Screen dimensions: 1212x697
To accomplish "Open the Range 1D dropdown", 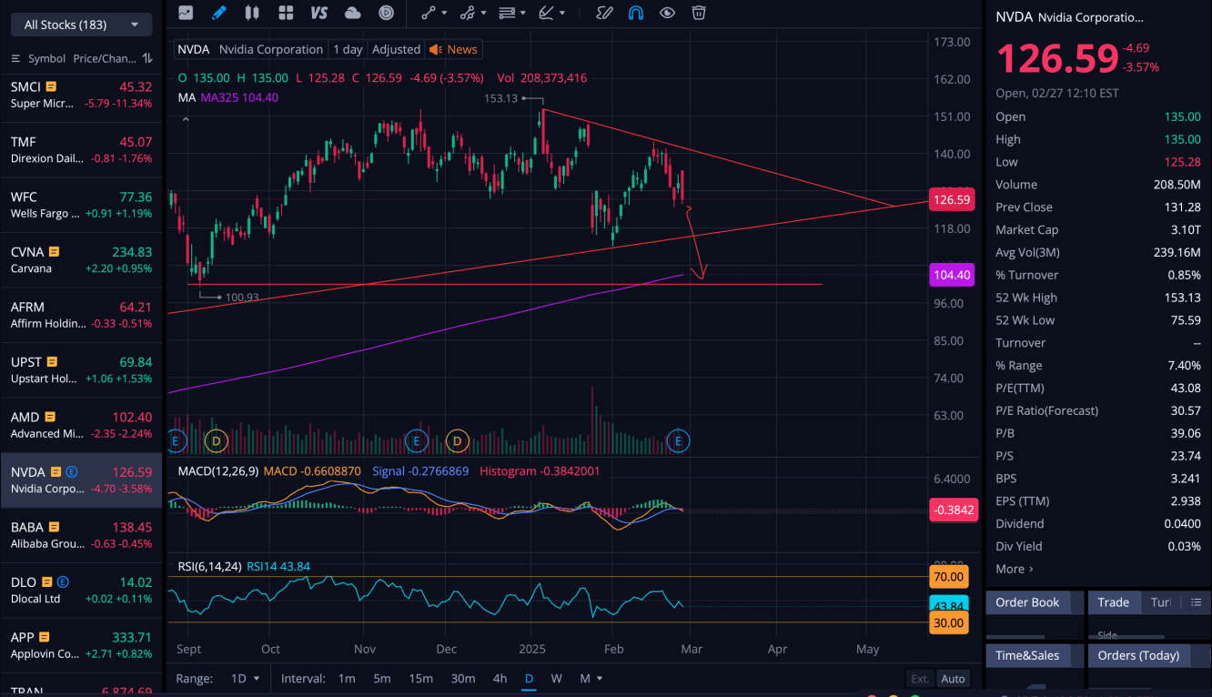I will tap(245, 678).
